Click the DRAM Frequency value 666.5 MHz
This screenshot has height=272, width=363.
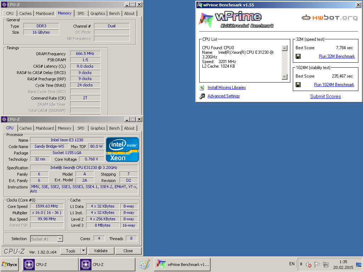tap(85, 53)
